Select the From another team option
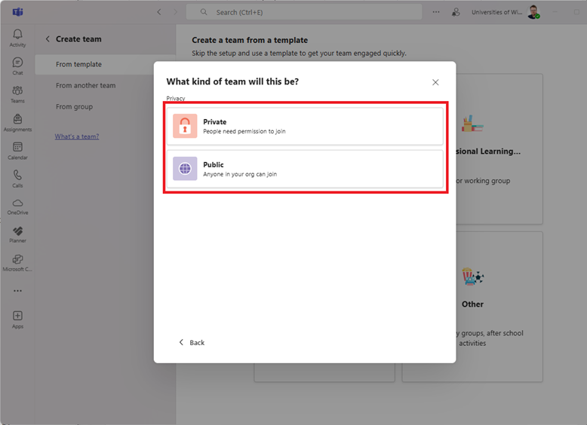Viewport: 587px width, 425px height. tap(85, 86)
